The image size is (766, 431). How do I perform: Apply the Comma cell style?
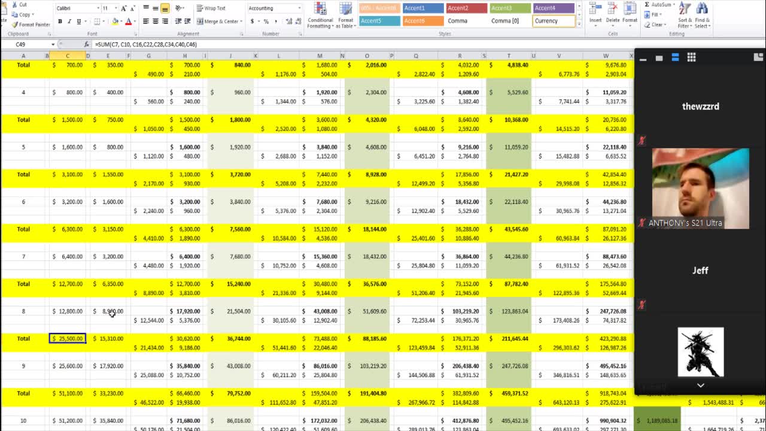click(466, 20)
